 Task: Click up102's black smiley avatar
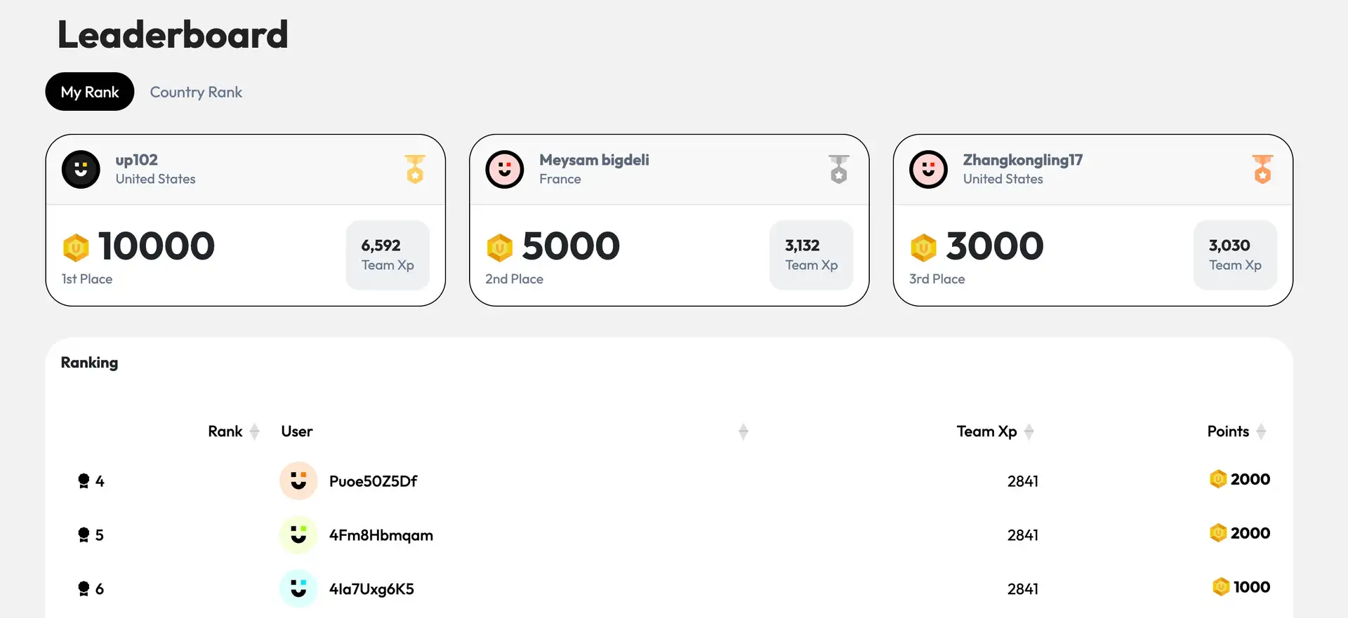(x=81, y=169)
